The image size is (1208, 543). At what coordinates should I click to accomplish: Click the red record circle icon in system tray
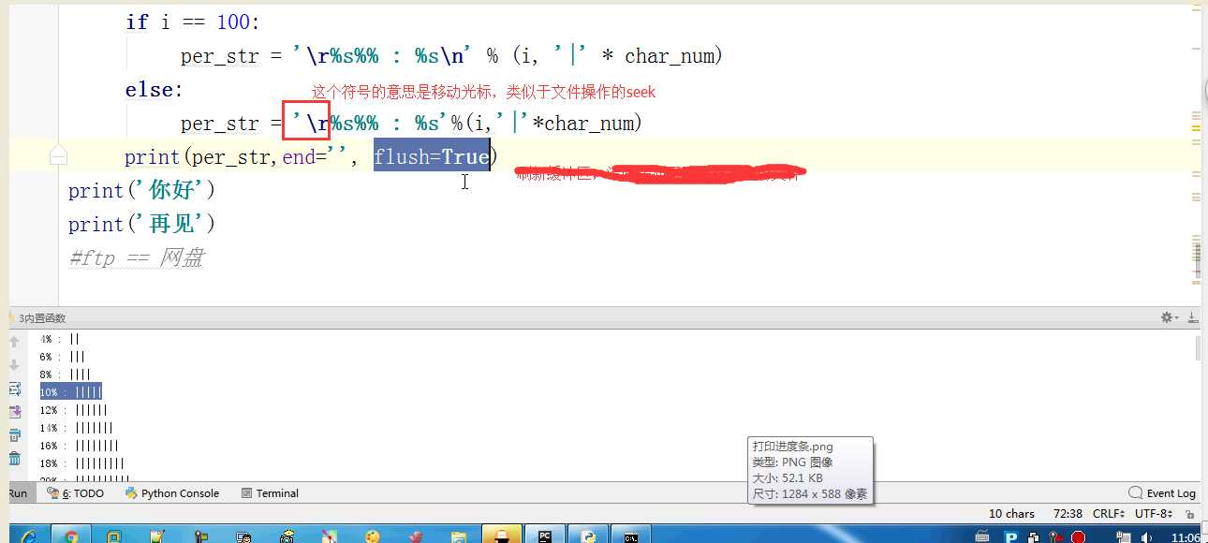point(1078,537)
